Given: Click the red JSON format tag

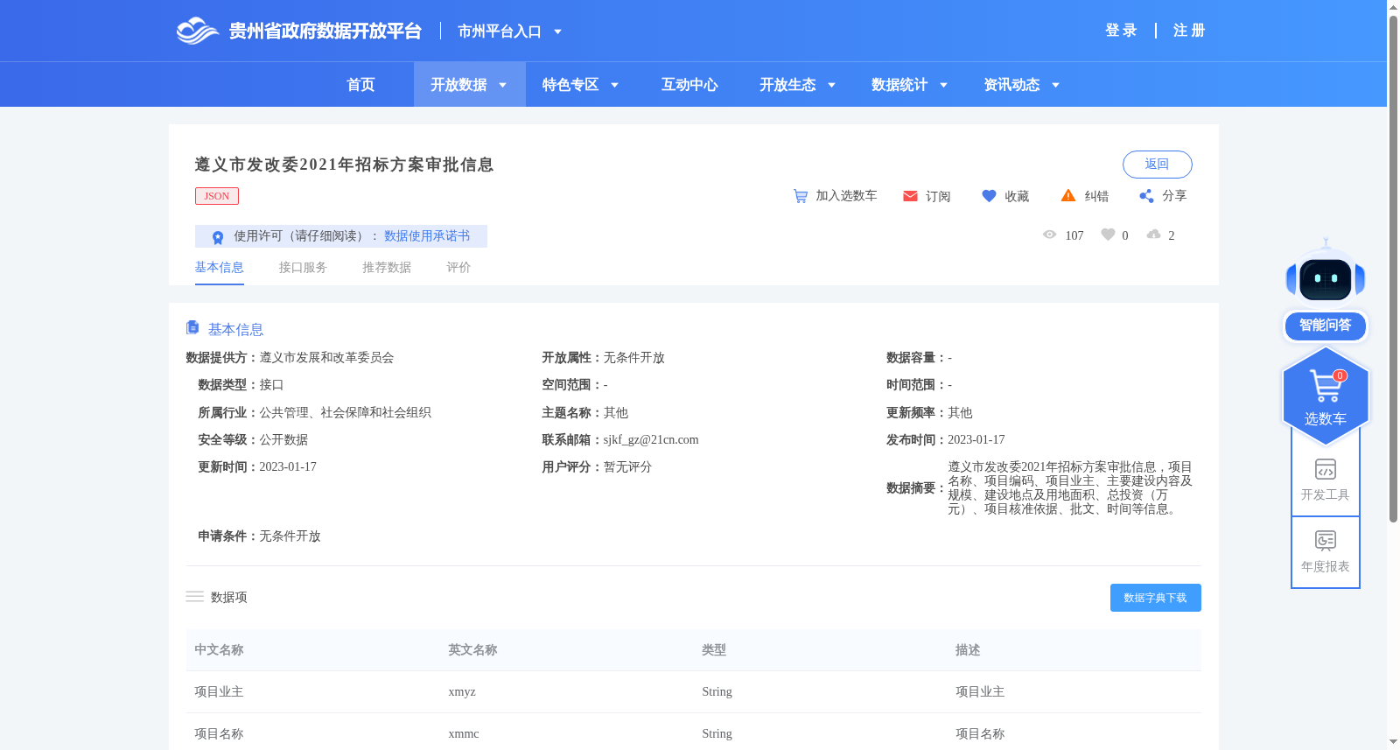Looking at the screenshot, I should (217, 196).
